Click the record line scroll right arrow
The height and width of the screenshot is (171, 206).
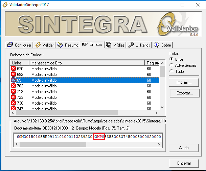159,144
